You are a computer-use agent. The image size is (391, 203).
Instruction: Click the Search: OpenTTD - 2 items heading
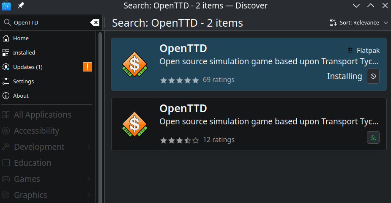(177, 23)
